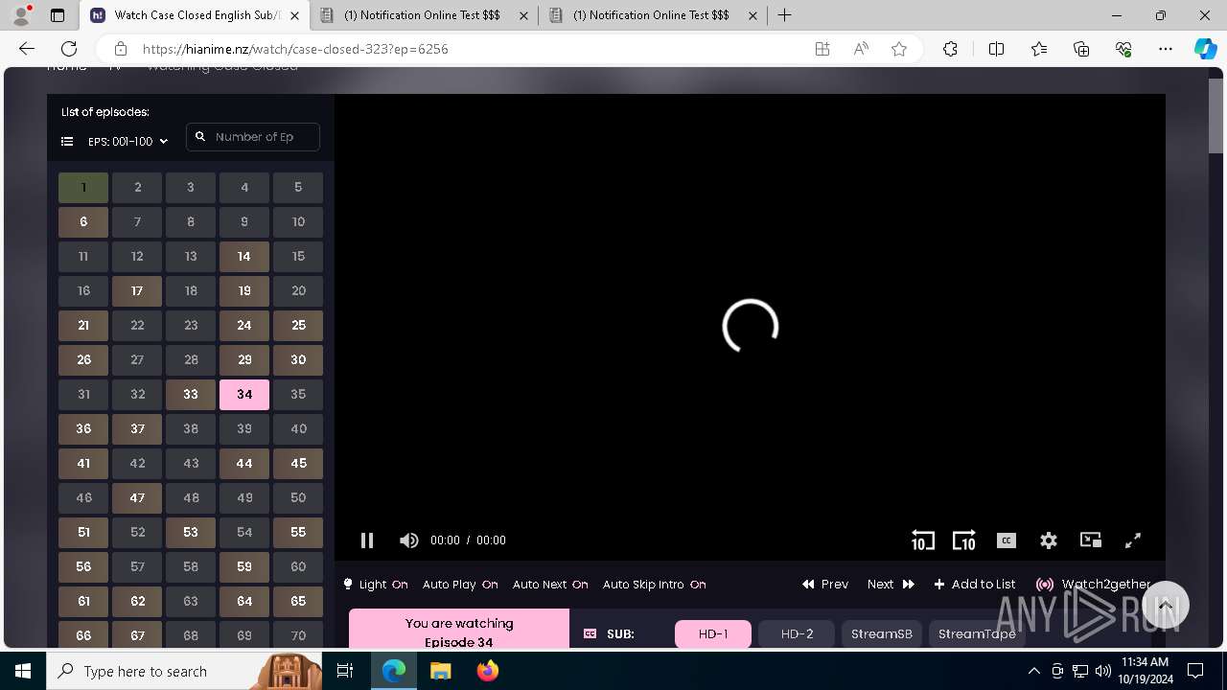Add page to favorites star
The width and height of the screenshot is (1227, 690).
click(899, 49)
